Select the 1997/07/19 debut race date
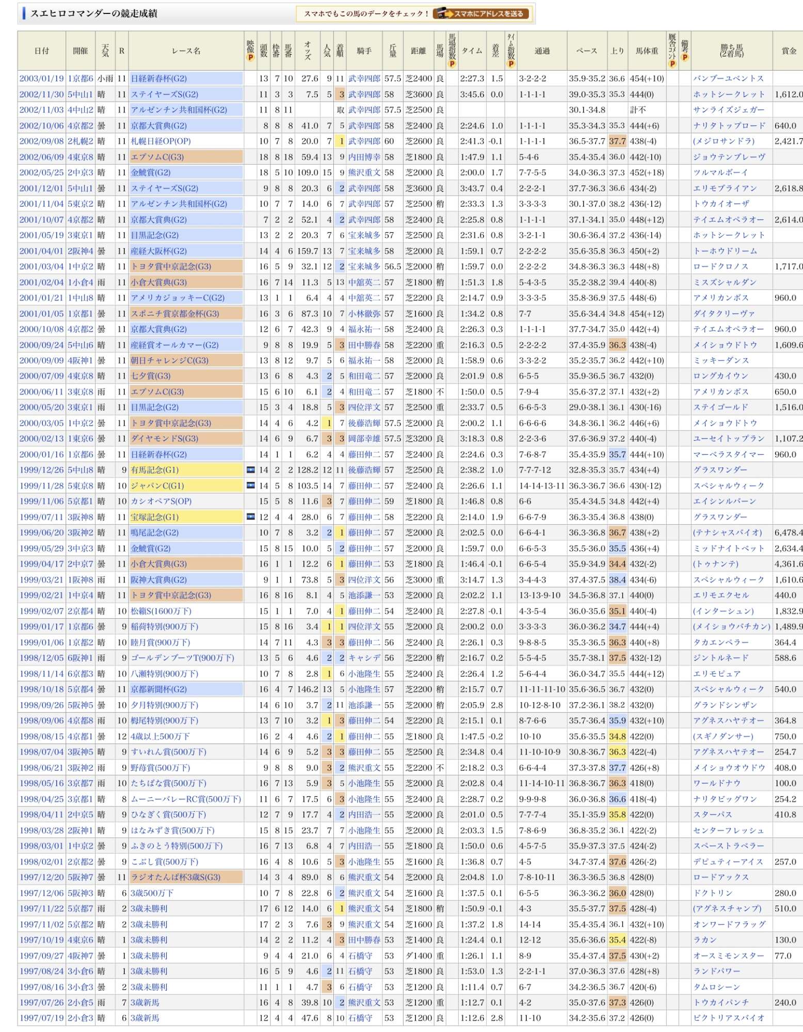 (x=41, y=1018)
